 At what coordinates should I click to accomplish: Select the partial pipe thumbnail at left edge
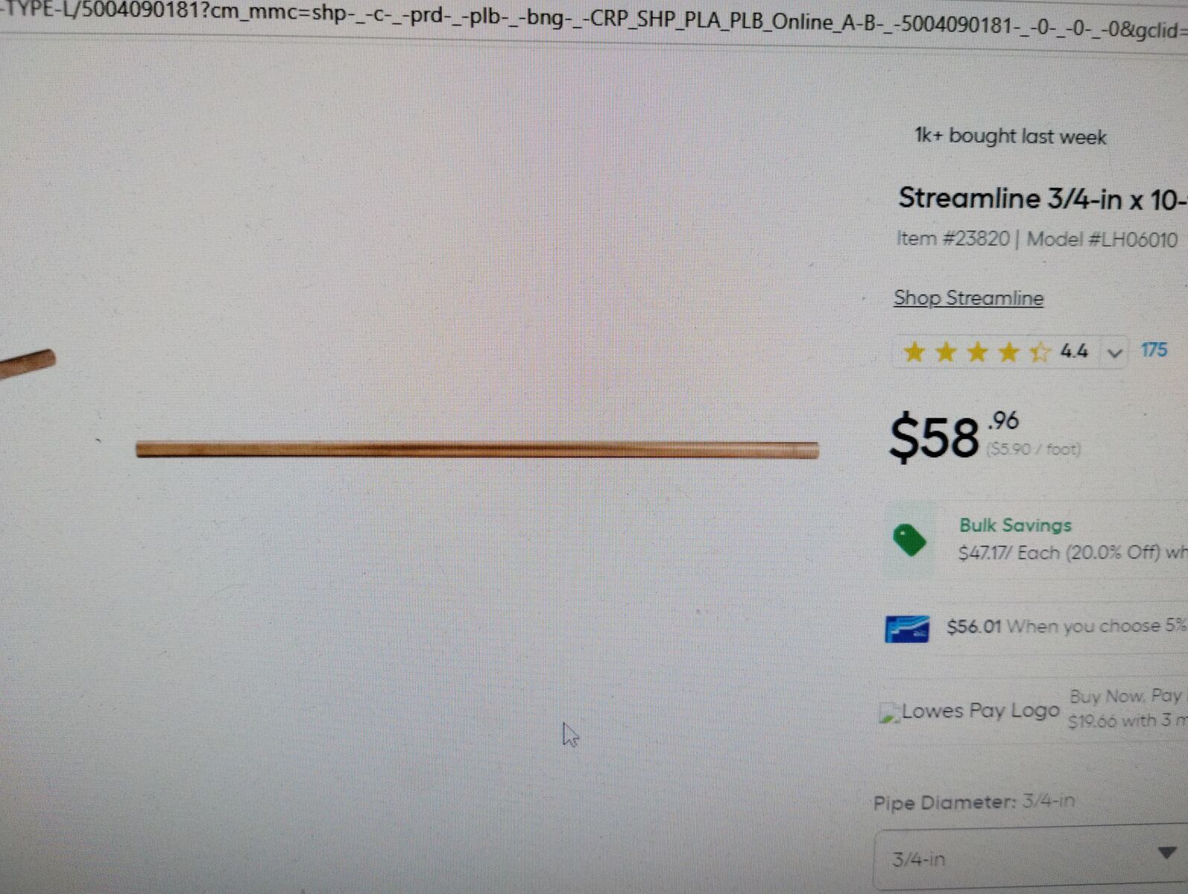coord(28,363)
